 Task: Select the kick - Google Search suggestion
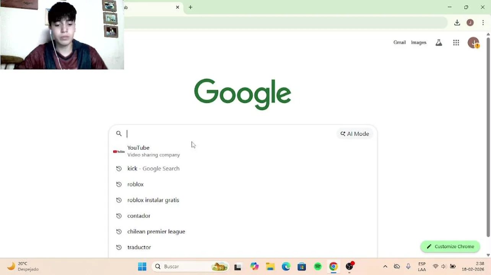pyautogui.click(x=243, y=168)
